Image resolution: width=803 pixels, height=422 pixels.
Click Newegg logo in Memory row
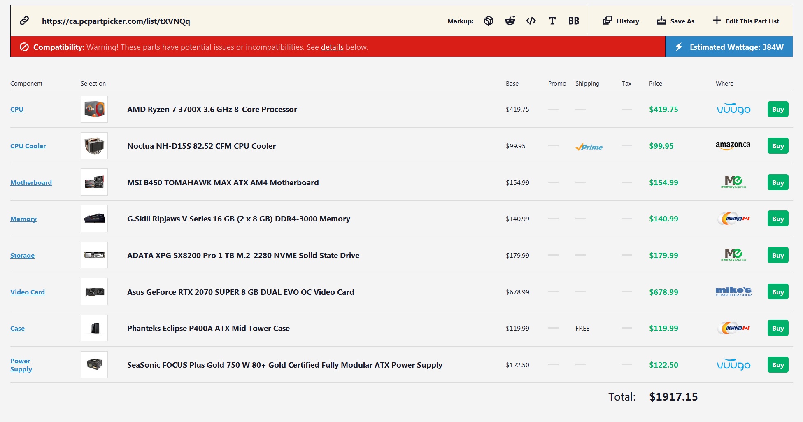pyautogui.click(x=733, y=218)
